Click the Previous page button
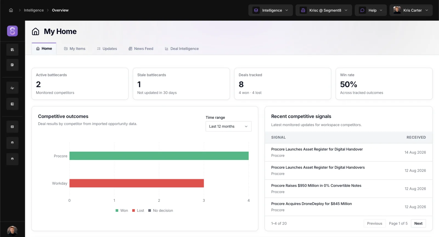 (375, 224)
